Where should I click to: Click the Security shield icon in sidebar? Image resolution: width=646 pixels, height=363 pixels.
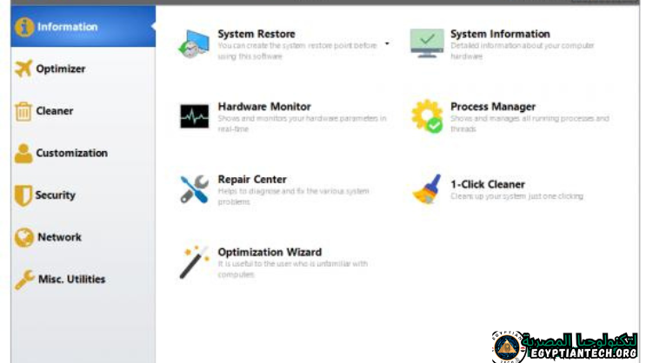23,195
